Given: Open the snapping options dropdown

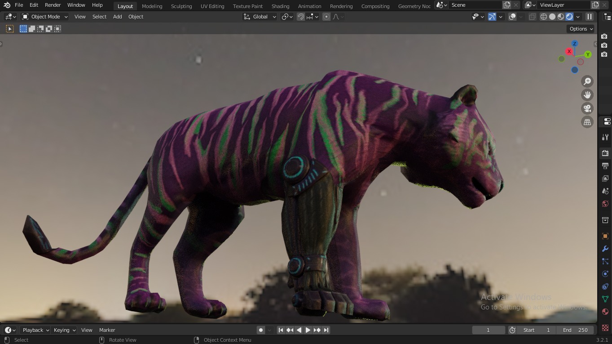Looking at the screenshot, I should coord(313,17).
